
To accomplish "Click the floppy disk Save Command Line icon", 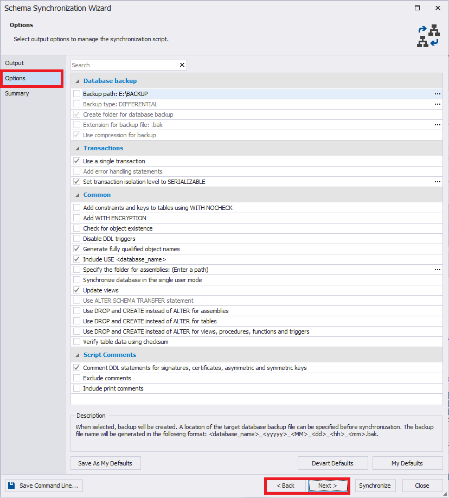I will pos(11,486).
